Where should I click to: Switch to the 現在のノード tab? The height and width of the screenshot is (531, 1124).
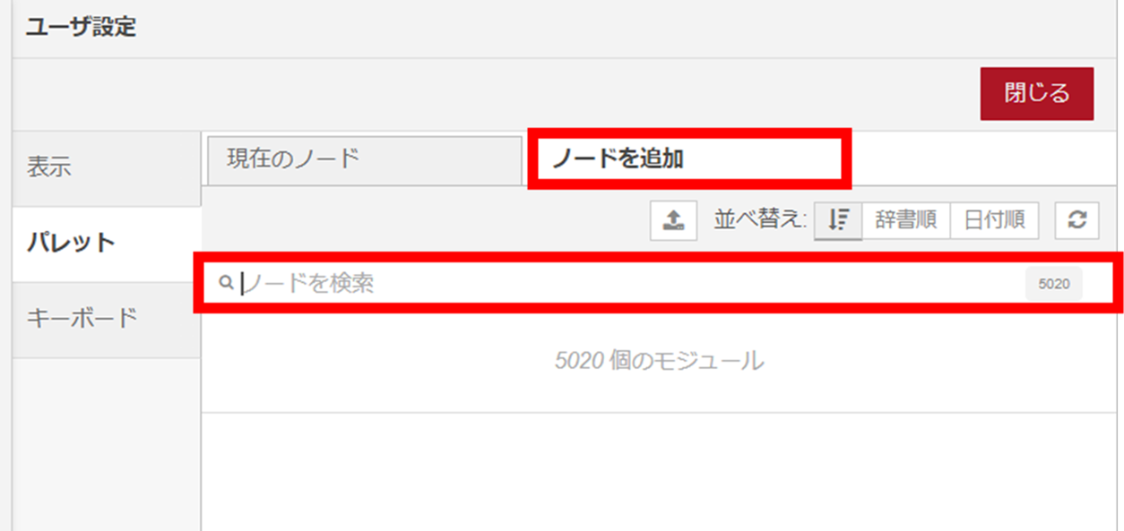pyautogui.click(x=363, y=160)
